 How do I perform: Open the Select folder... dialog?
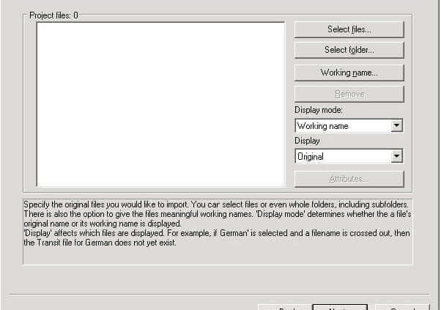[x=349, y=50]
